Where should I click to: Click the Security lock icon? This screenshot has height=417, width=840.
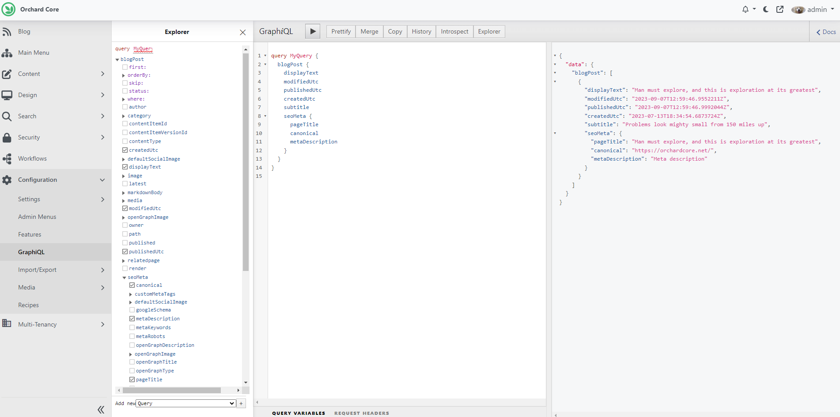pyautogui.click(x=7, y=138)
